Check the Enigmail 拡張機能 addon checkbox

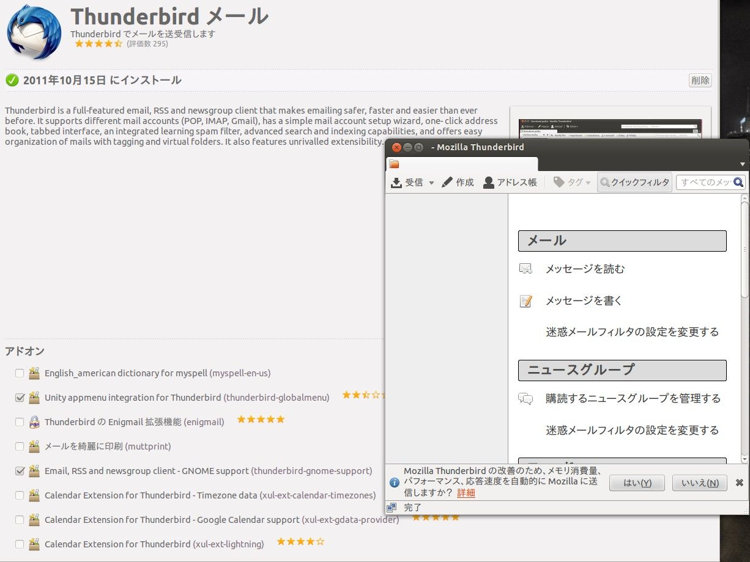pos(20,421)
